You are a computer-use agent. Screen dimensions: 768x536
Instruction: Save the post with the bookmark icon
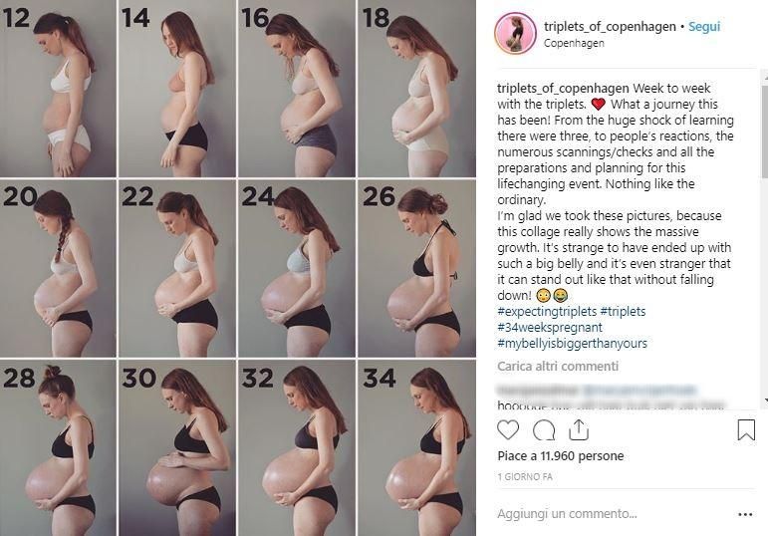[x=746, y=429]
